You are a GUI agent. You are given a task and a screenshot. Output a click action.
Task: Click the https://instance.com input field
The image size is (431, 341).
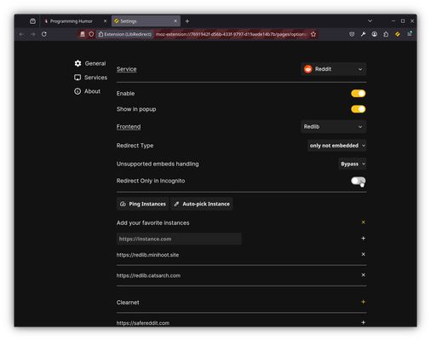[179, 239]
